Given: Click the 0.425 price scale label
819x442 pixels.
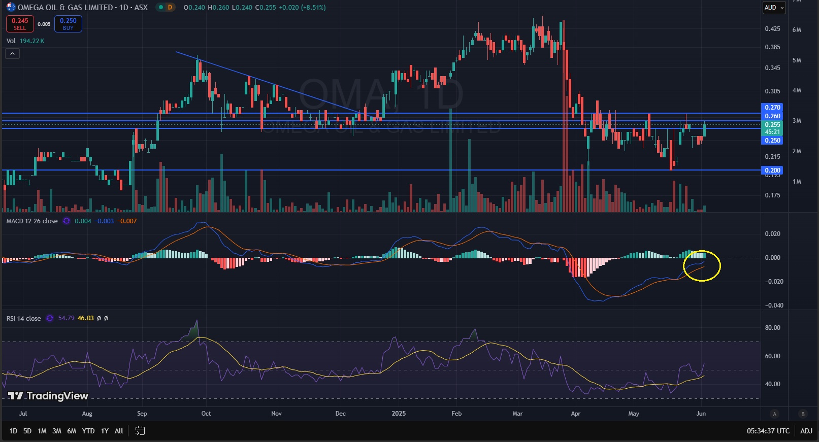Looking at the screenshot, I should point(772,29).
